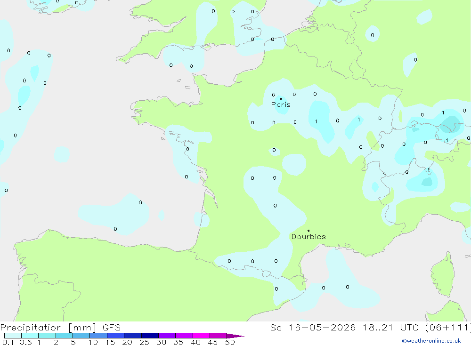The height and width of the screenshot is (345, 471).
Task: Select the lightest 0.1 mm legend swatch
Action: point(13,336)
